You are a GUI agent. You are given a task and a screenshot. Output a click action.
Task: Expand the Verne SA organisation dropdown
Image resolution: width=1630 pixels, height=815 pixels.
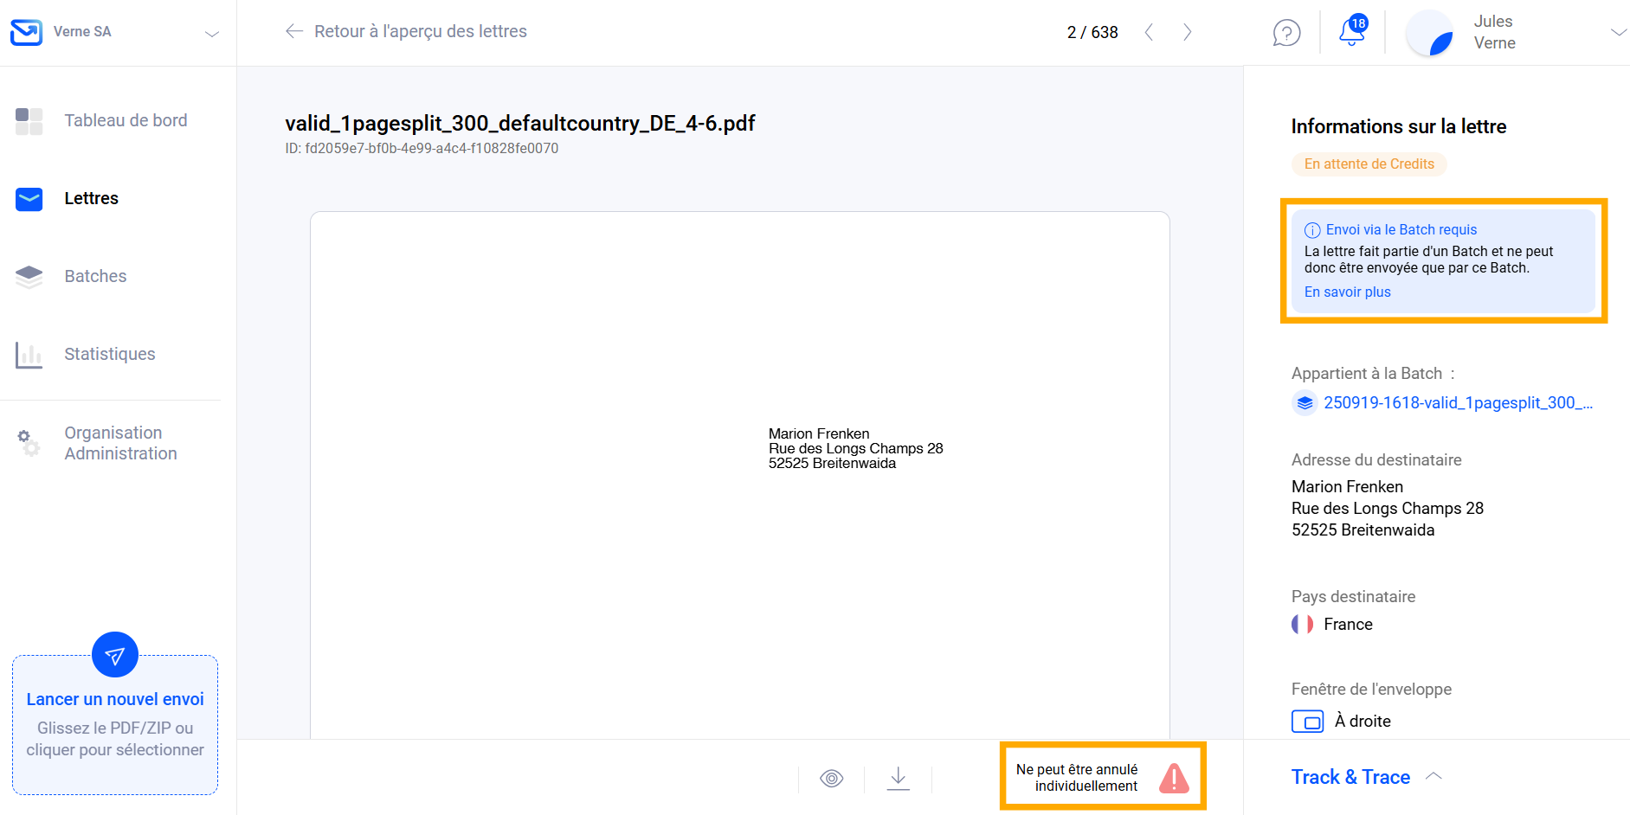tap(211, 33)
